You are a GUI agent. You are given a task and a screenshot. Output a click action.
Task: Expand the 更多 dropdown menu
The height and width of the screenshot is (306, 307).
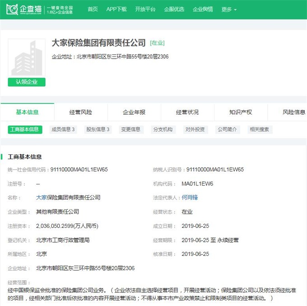pos(229,9)
